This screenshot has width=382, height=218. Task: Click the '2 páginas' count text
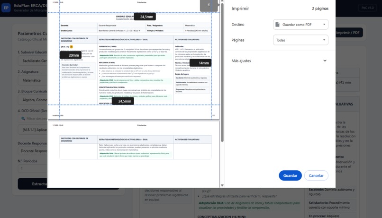(x=320, y=9)
